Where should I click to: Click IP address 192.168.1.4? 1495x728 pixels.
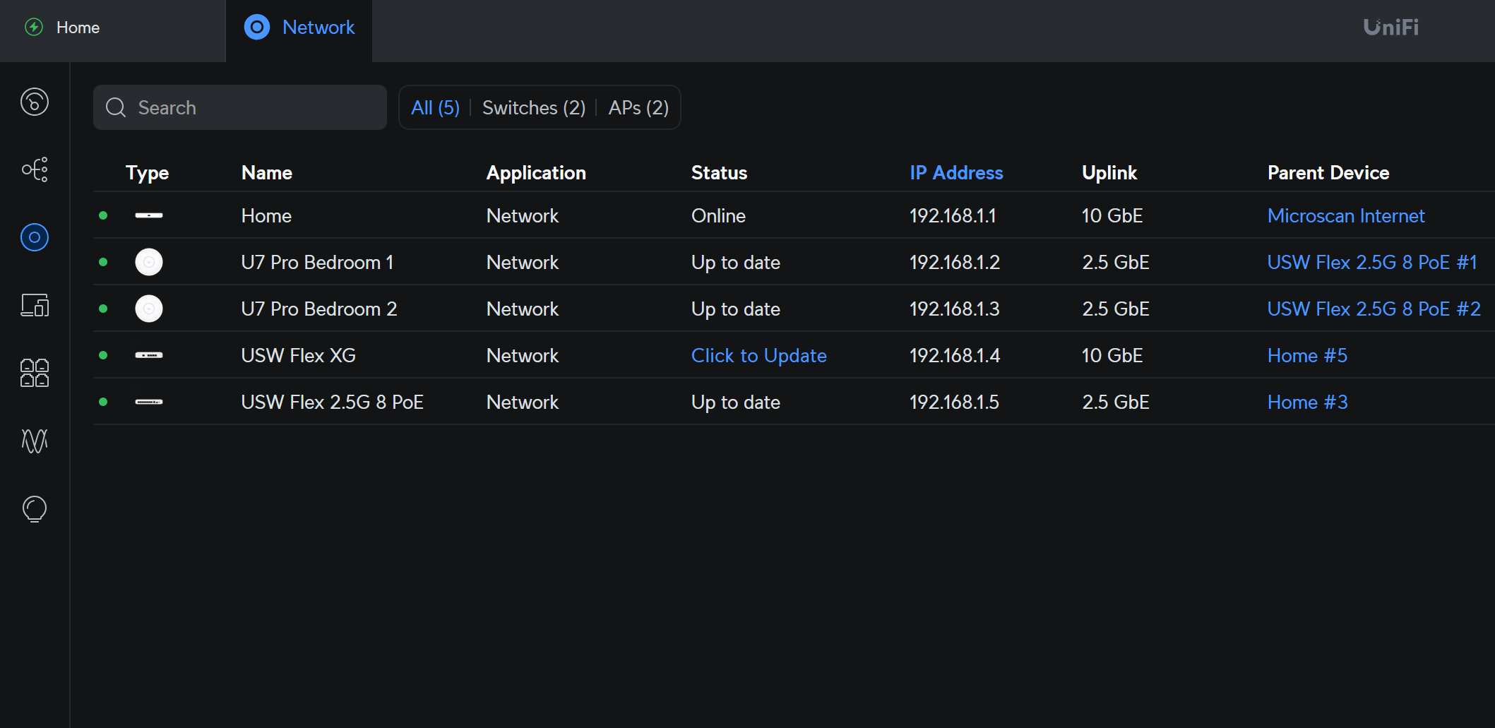click(x=955, y=355)
